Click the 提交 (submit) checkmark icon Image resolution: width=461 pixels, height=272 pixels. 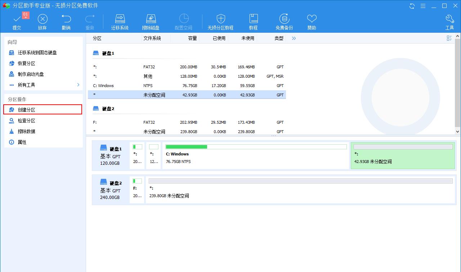[x=17, y=19]
